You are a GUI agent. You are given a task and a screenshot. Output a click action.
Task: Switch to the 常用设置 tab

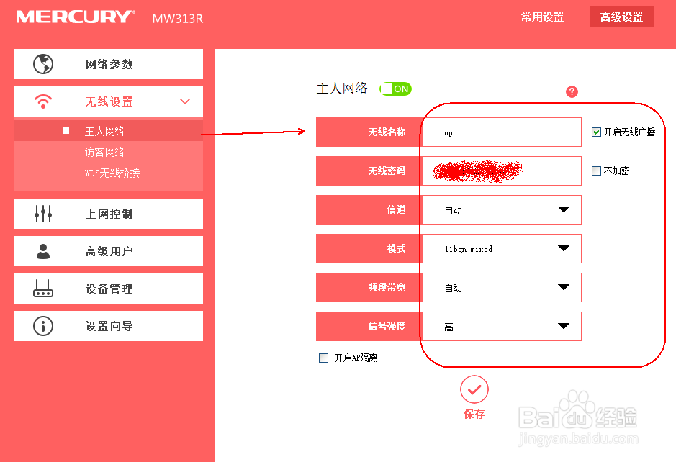pos(542,17)
